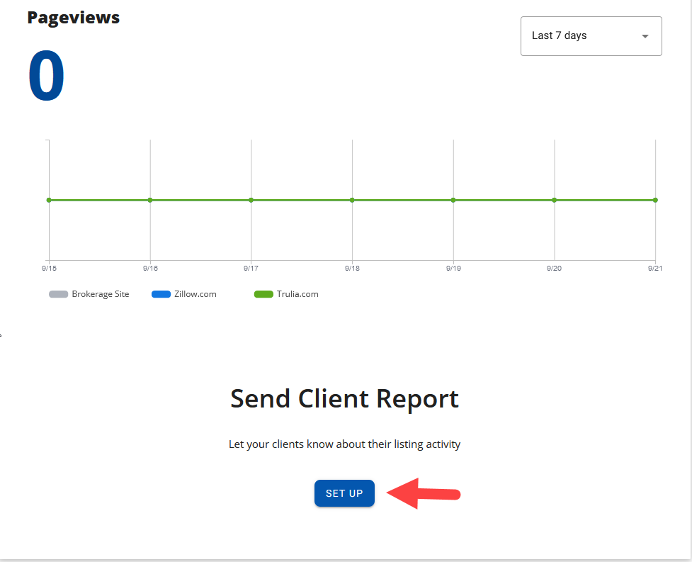Screen dimensions: 692x562
Task: Click the red arrow pointing at SET UP
Action: point(425,493)
